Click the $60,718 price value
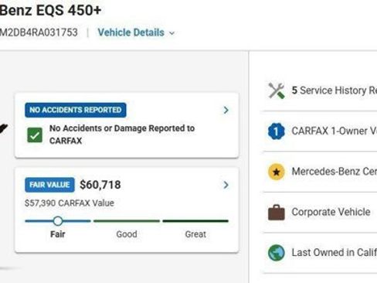 tap(100, 185)
